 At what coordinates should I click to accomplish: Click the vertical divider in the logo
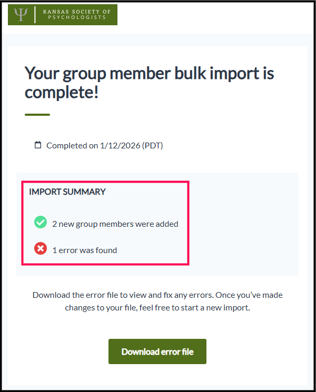pyautogui.click(x=35, y=15)
